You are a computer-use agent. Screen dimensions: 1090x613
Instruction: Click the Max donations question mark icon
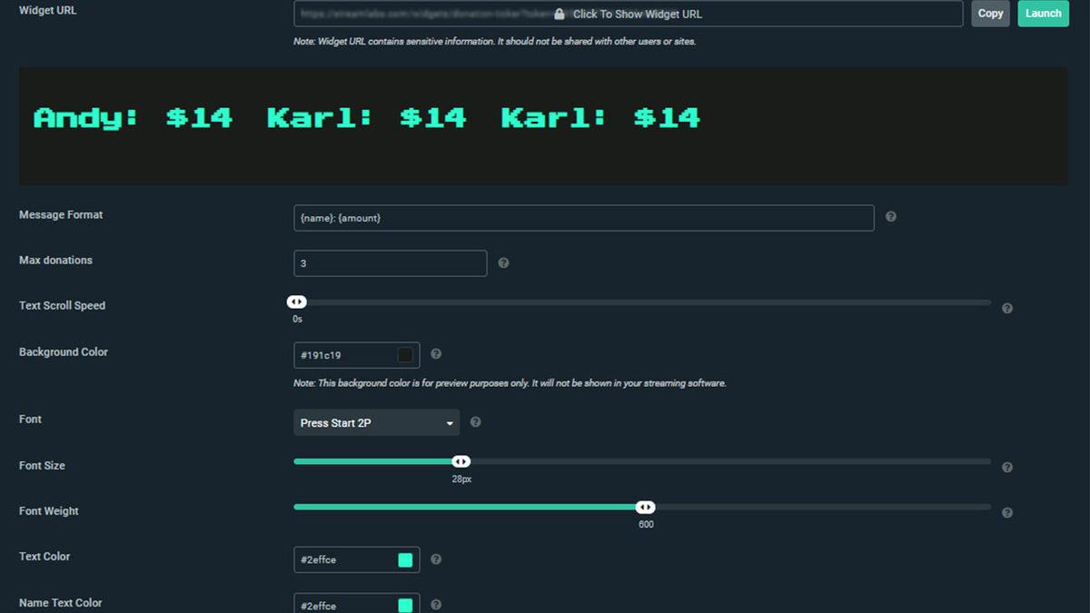(503, 262)
